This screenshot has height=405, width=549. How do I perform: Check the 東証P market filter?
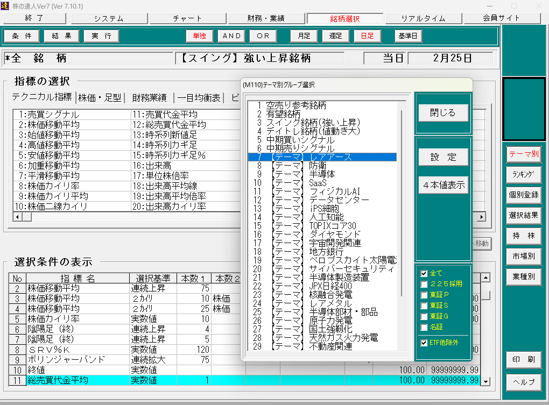[x=424, y=295]
